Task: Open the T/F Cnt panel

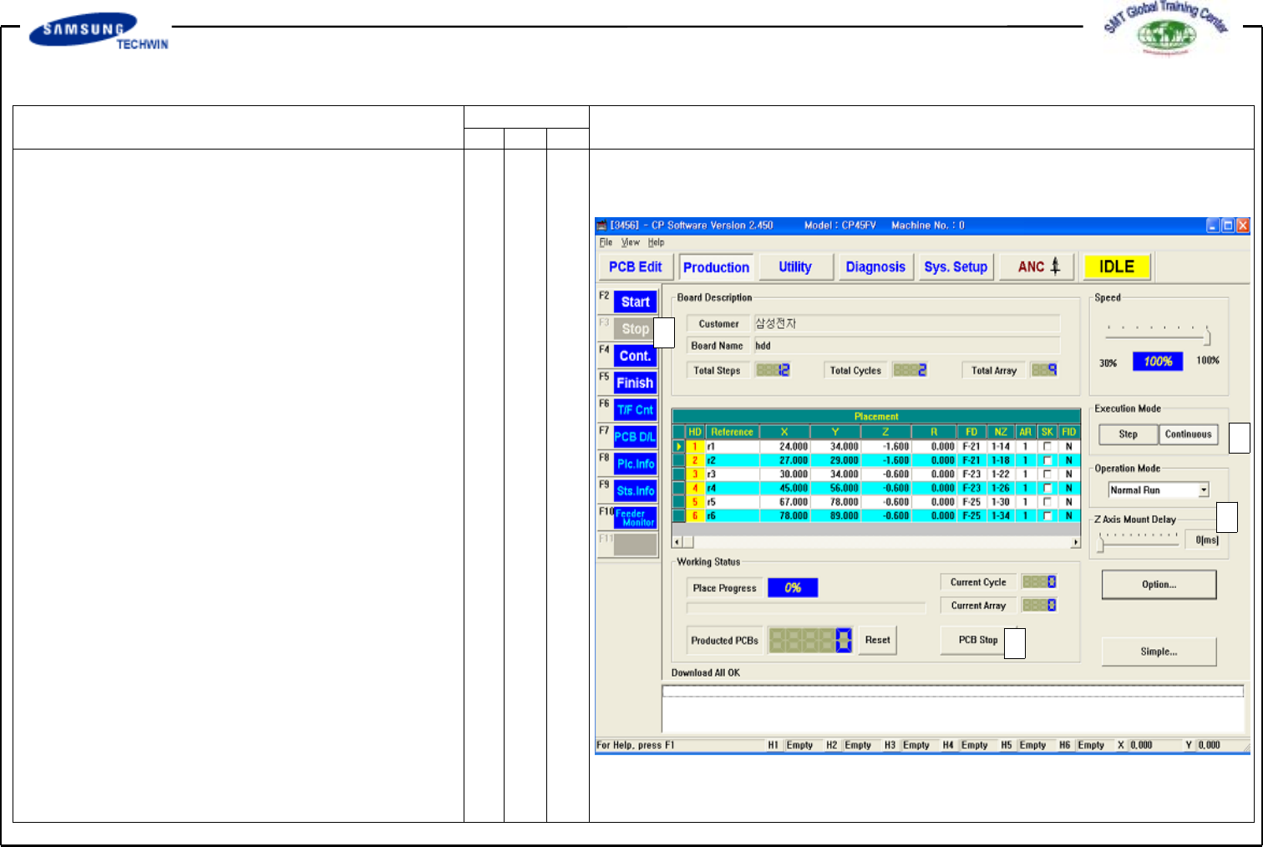Action: (635, 410)
